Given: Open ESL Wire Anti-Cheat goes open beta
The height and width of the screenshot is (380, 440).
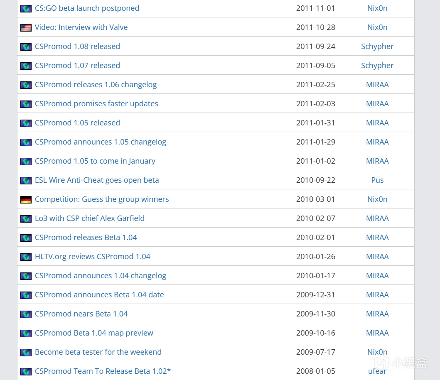Looking at the screenshot, I should 97,180.
